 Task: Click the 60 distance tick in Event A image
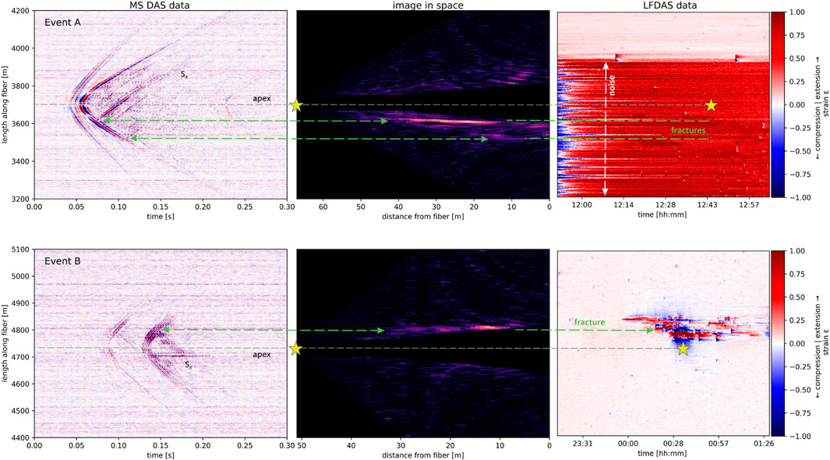[323, 207]
